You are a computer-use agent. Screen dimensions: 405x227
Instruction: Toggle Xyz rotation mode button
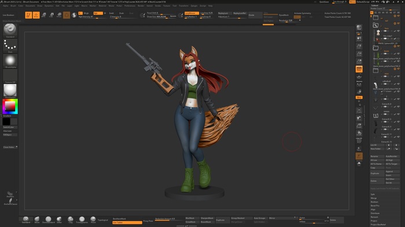tap(359, 97)
